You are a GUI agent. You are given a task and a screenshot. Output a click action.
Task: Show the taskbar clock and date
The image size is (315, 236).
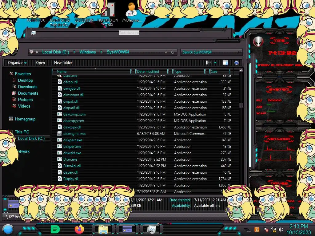pyautogui.click(x=298, y=229)
